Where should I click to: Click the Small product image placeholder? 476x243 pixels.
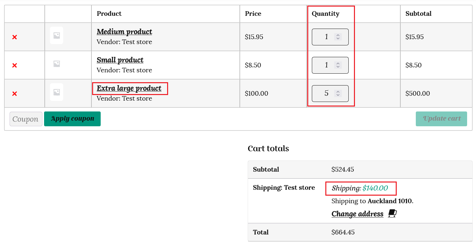57,64
